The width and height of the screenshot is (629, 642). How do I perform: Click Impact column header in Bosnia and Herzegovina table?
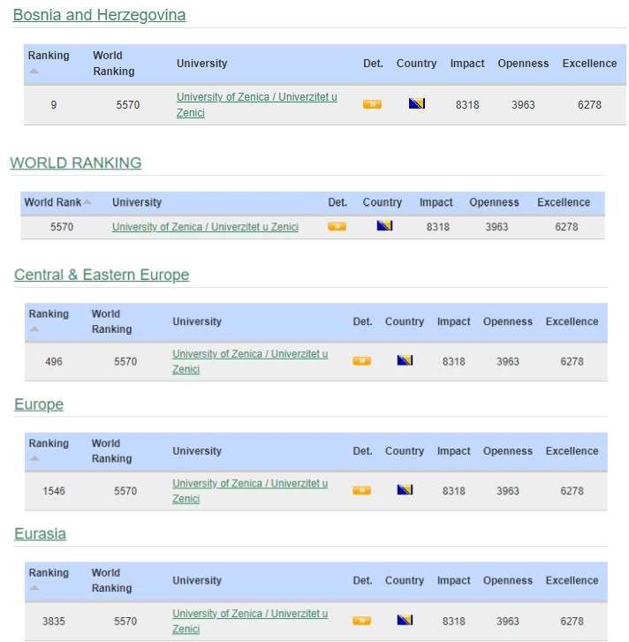pos(467,64)
